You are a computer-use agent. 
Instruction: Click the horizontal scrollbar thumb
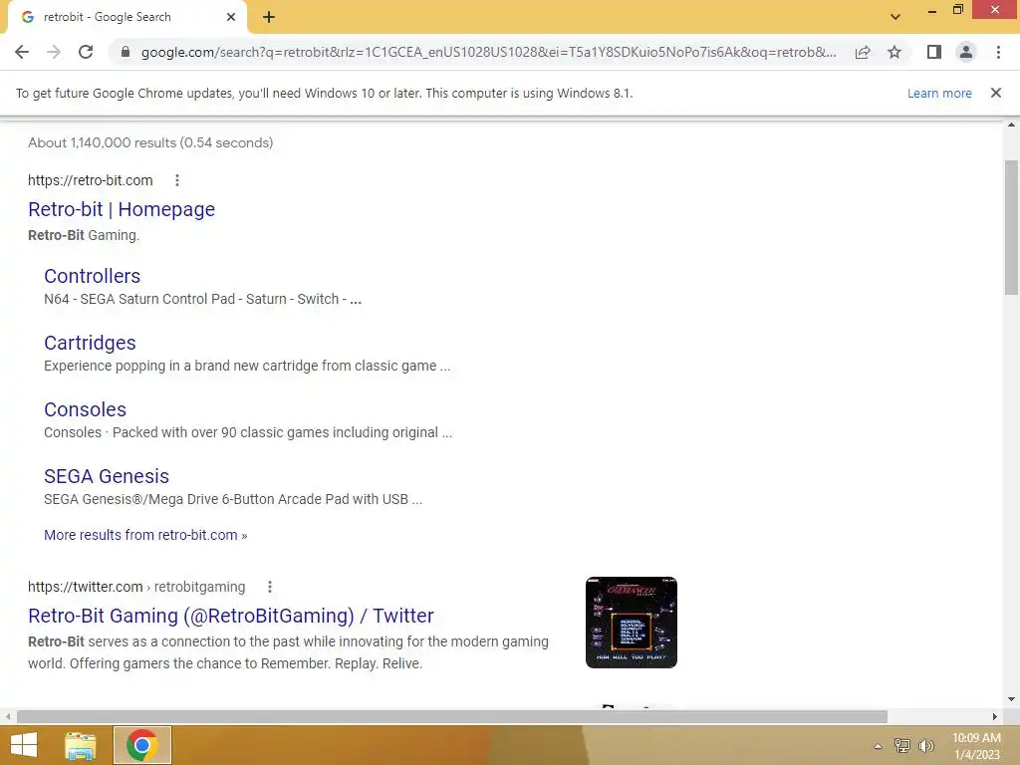452,716
